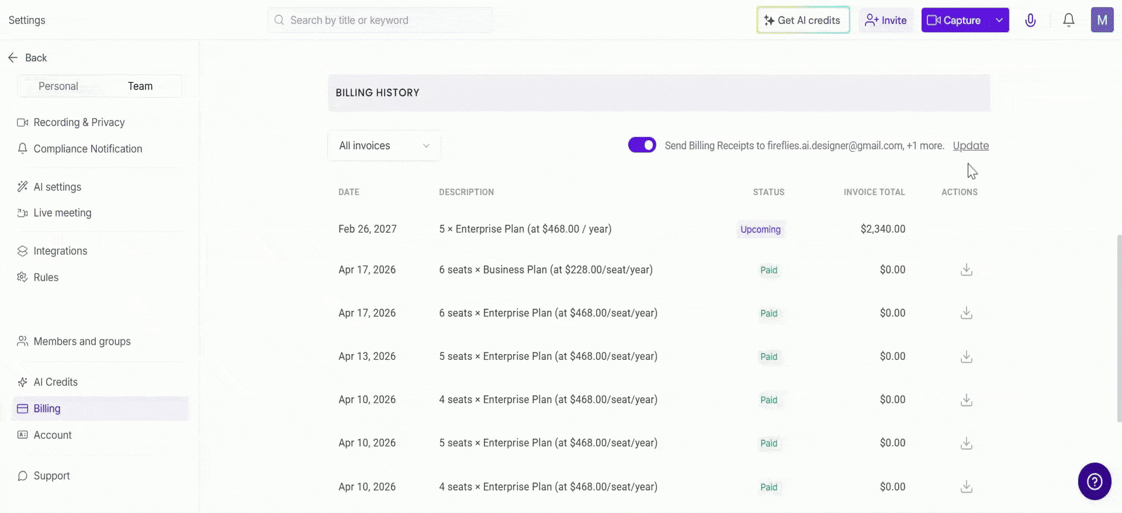Click Get AI credits button
The height and width of the screenshot is (513, 1122).
pos(803,20)
